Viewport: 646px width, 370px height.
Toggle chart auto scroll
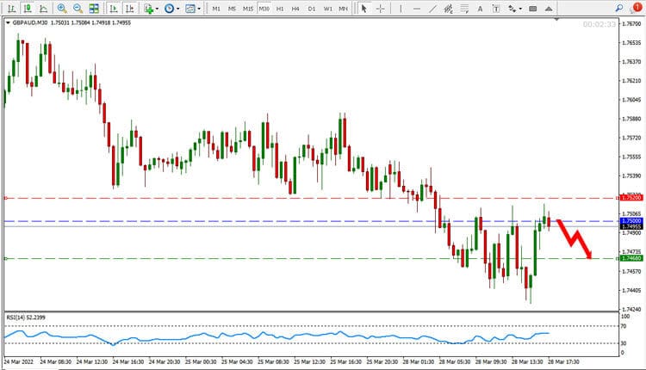(x=113, y=9)
